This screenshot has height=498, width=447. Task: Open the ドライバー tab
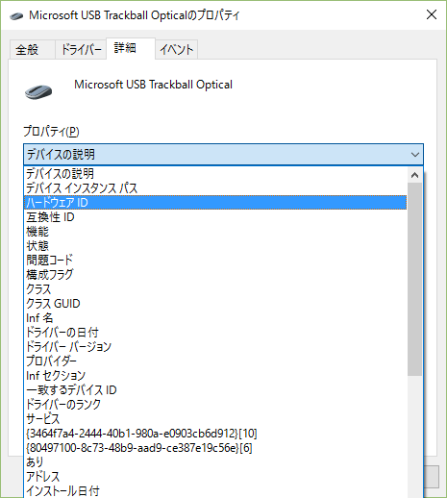tap(81, 50)
